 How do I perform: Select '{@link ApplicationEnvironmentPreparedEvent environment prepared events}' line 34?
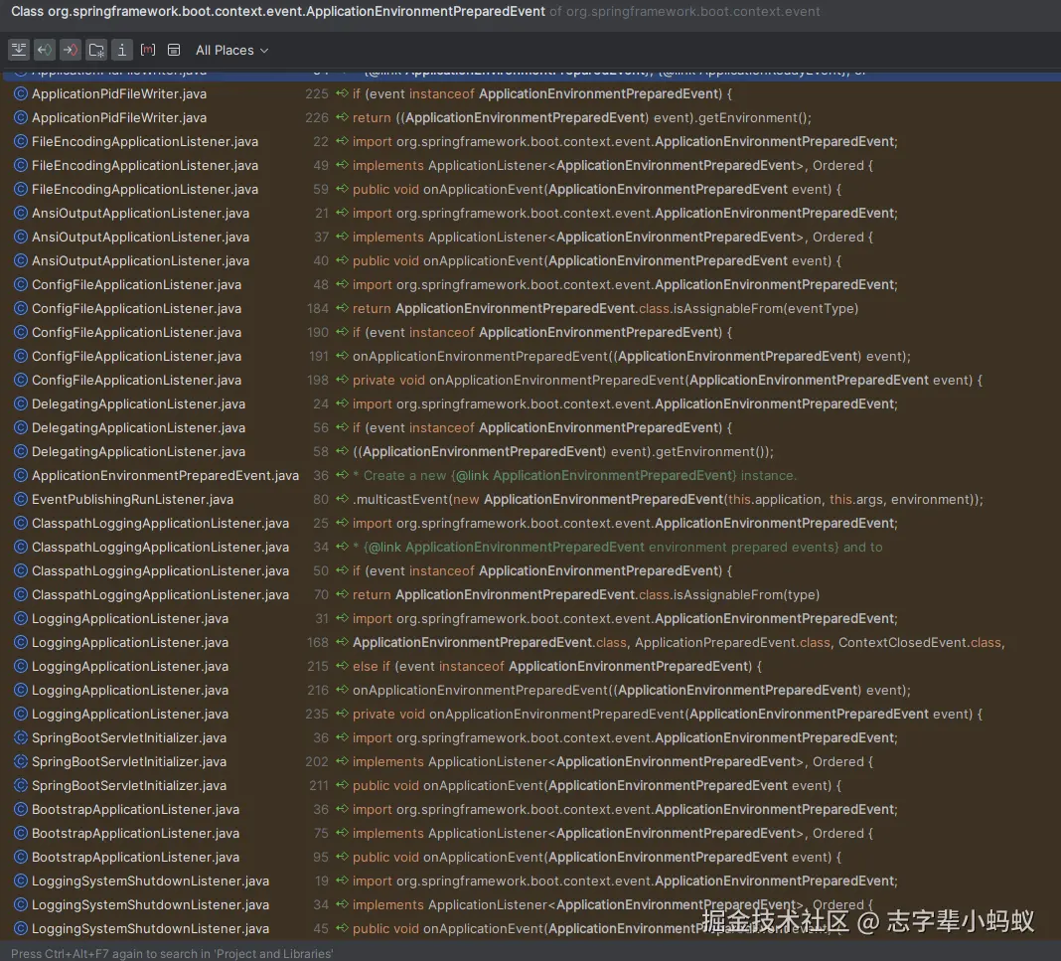[601, 547]
